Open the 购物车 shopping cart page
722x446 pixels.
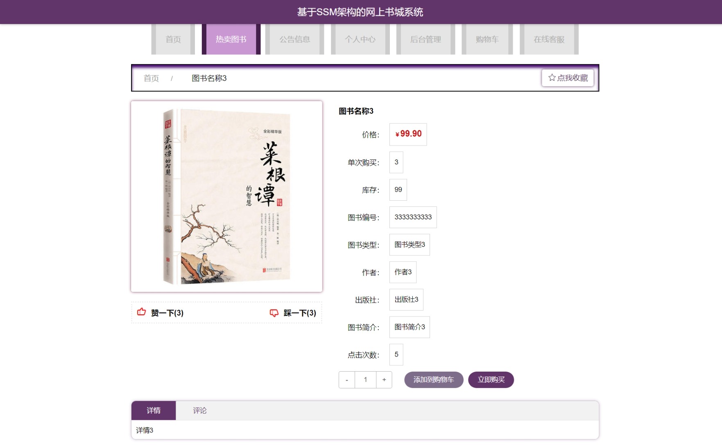pyautogui.click(x=487, y=39)
